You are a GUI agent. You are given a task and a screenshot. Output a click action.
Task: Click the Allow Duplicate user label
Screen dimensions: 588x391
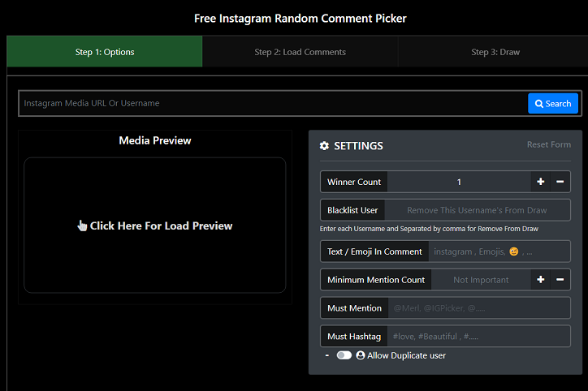407,355
